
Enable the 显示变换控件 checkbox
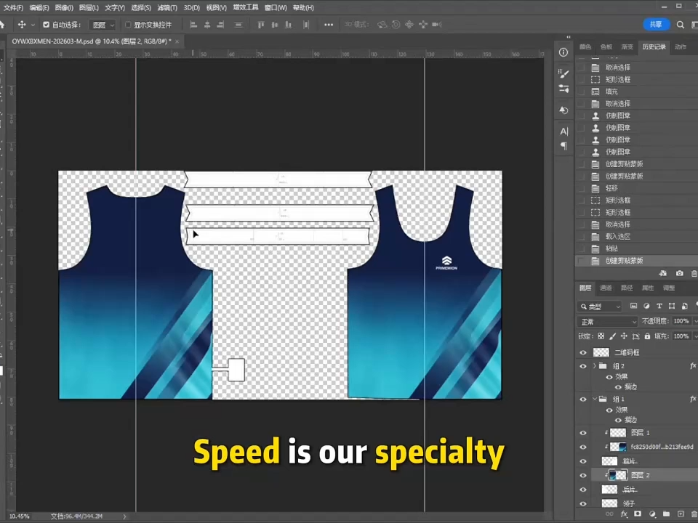click(x=128, y=25)
